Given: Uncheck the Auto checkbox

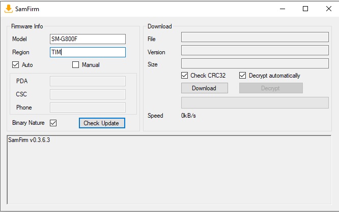Looking at the screenshot, I should 16,64.
